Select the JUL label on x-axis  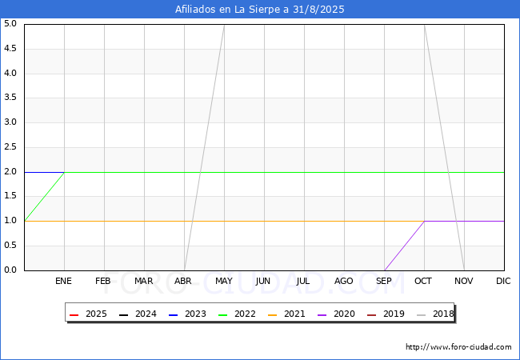pyautogui.click(x=304, y=281)
